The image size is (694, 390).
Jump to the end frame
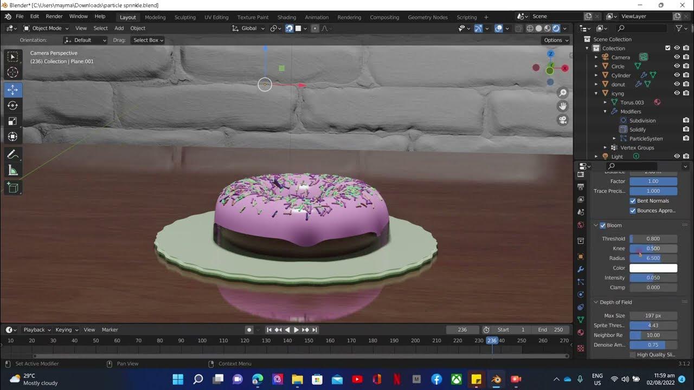click(314, 329)
